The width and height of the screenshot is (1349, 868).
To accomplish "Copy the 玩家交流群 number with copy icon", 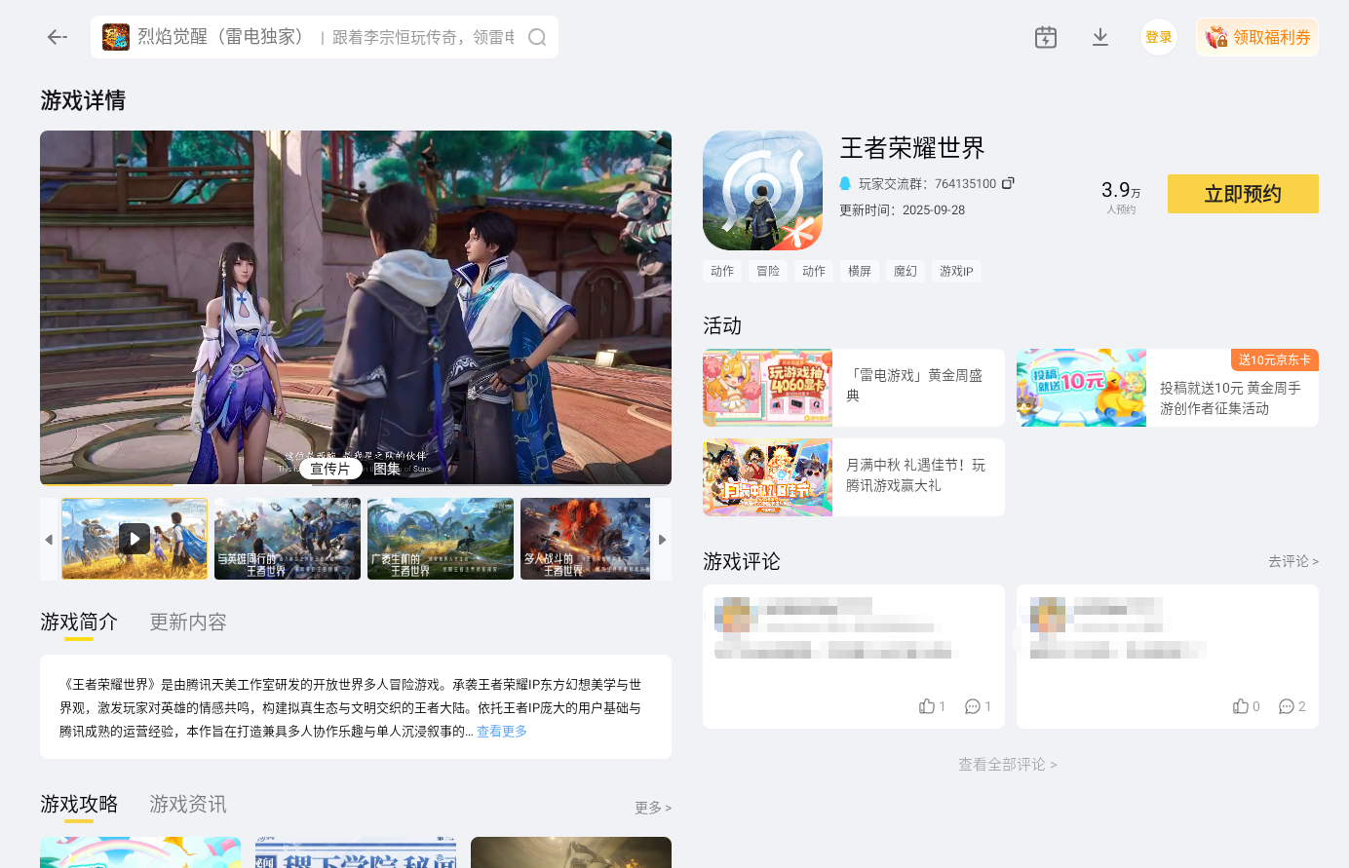I will (x=1008, y=183).
